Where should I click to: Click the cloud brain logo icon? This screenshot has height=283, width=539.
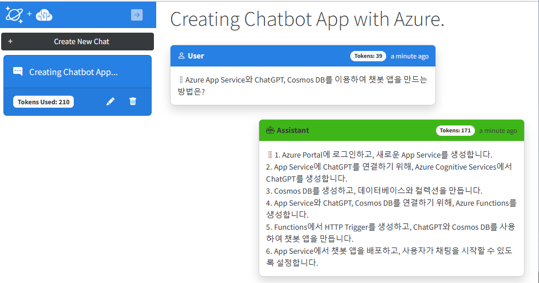pos(44,15)
